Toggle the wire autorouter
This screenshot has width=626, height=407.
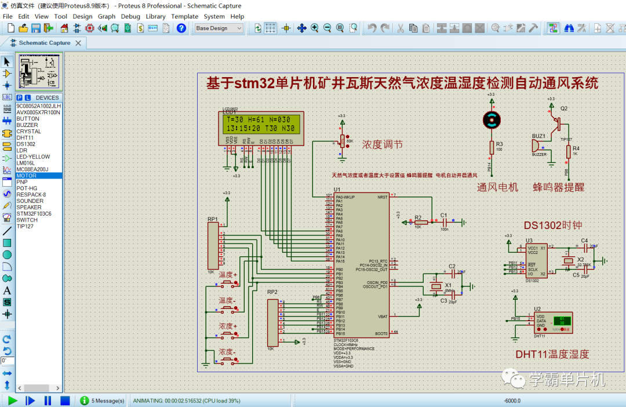pos(554,27)
